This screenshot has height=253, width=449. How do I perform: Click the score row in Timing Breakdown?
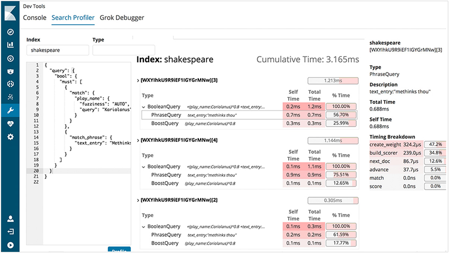click(408, 186)
